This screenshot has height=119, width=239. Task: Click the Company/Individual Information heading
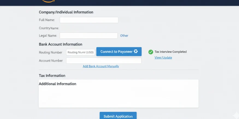coord(66,12)
